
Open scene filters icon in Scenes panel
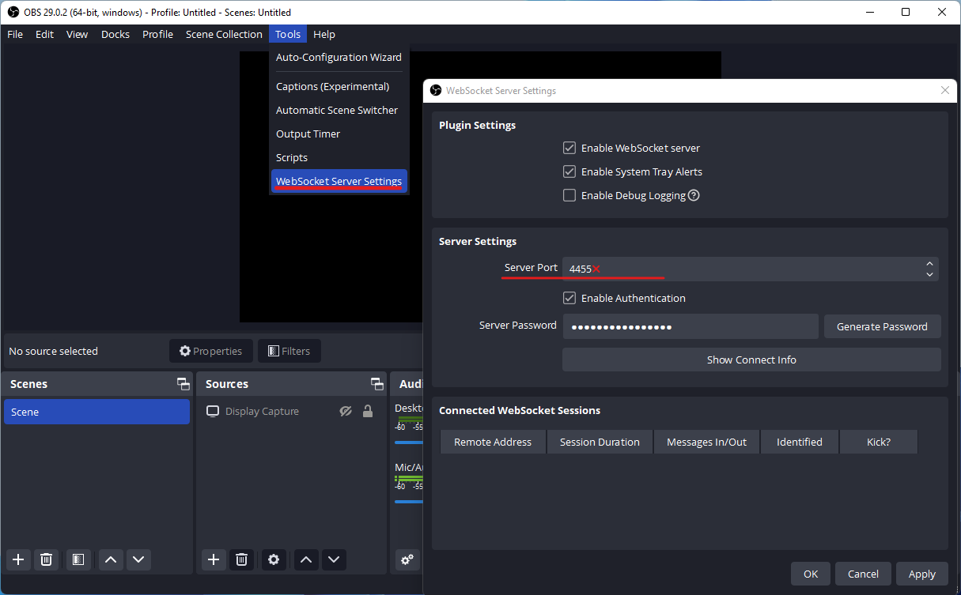78,559
